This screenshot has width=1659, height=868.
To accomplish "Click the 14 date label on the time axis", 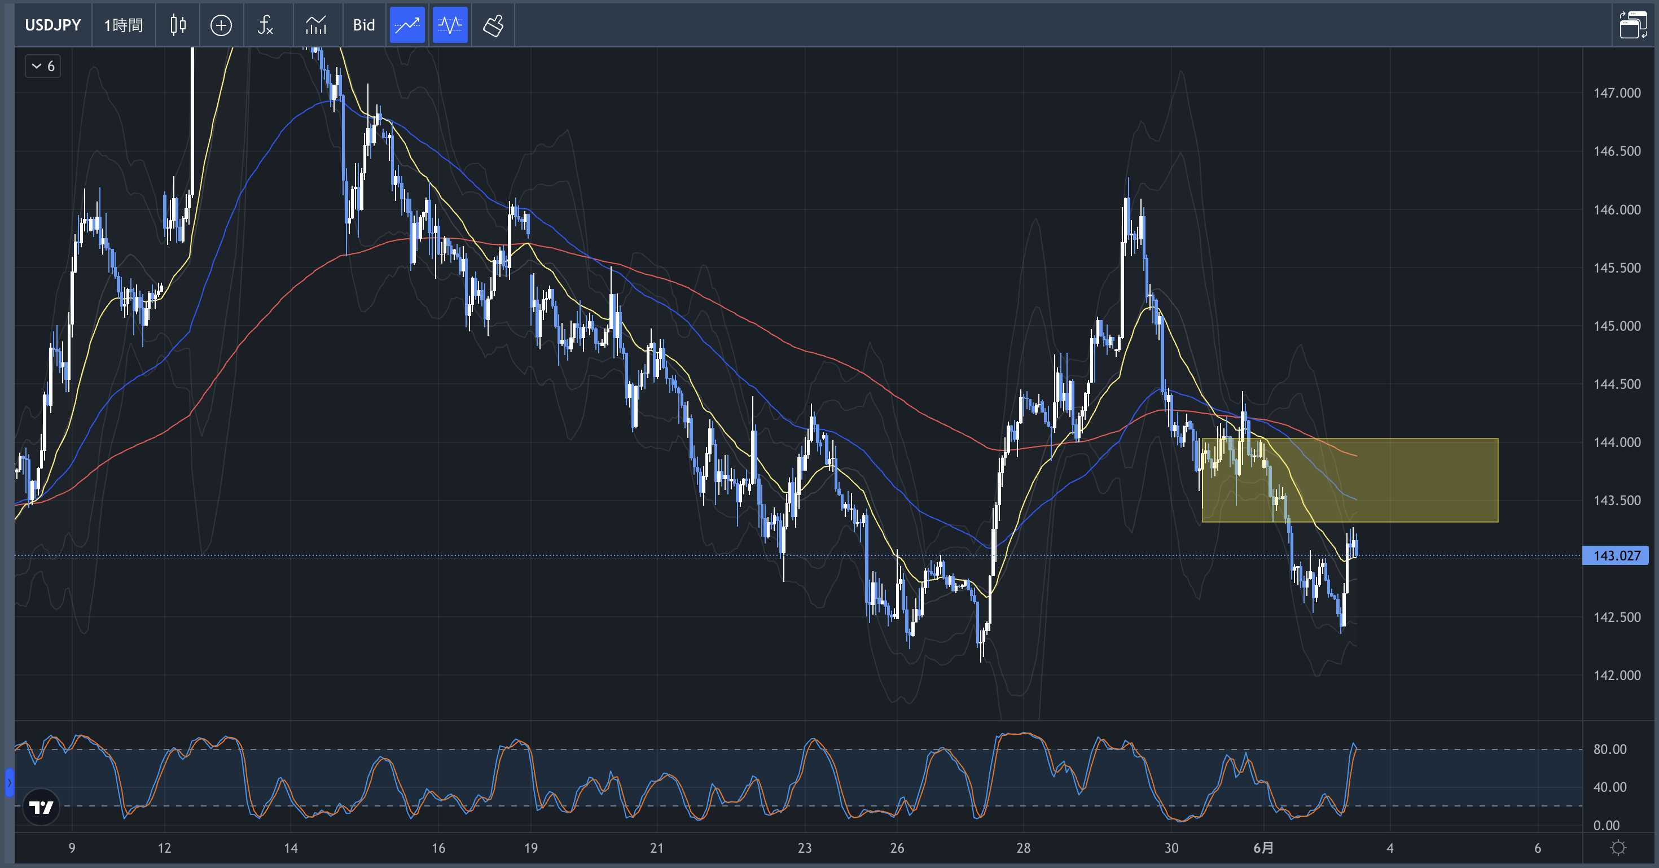I will pyautogui.click(x=291, y=848).
